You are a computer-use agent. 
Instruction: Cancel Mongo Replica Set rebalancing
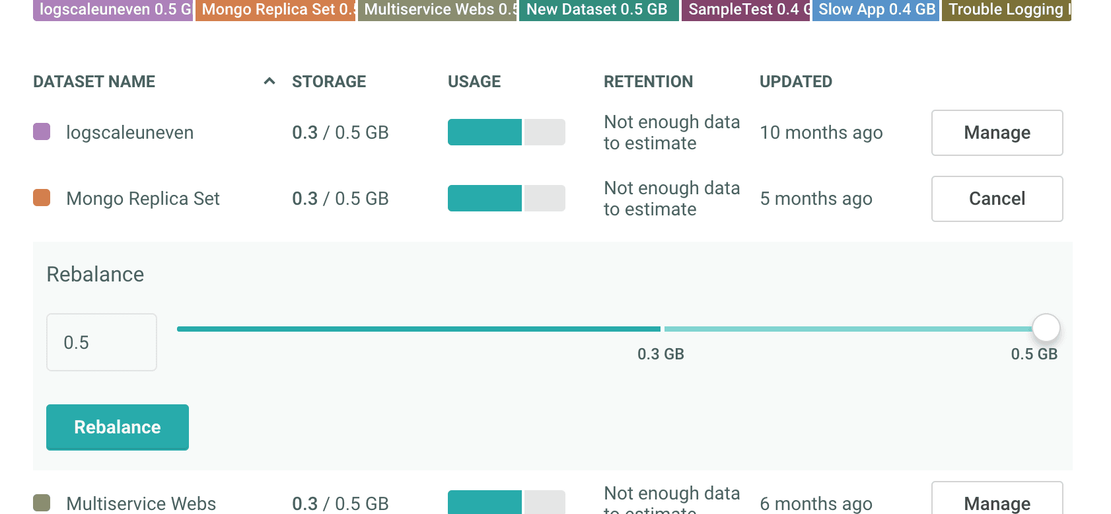[x=996, y=199]
